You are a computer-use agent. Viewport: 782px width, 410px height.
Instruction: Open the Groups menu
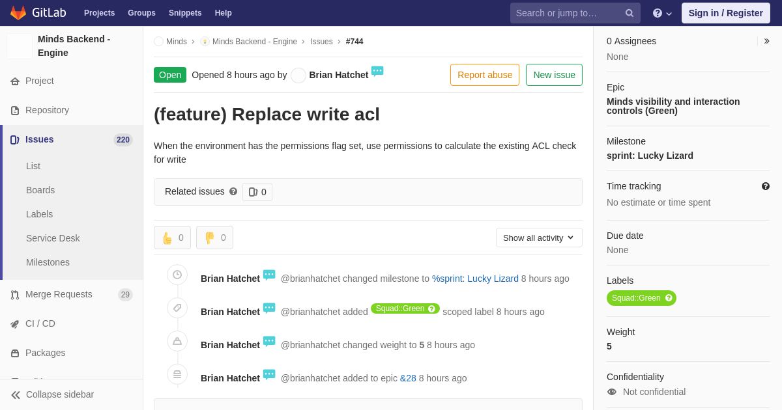coord(141,13)
